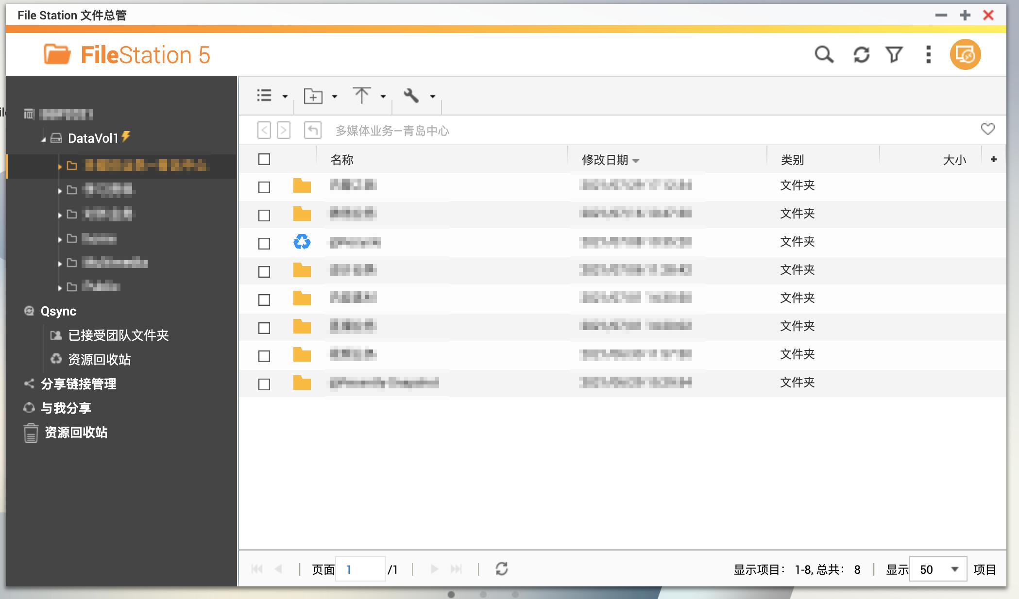Select the @Recycle folder's checkbox
Image resolution: width=1019 pixels, height=599 pixels.
click(x=263, y=243)
